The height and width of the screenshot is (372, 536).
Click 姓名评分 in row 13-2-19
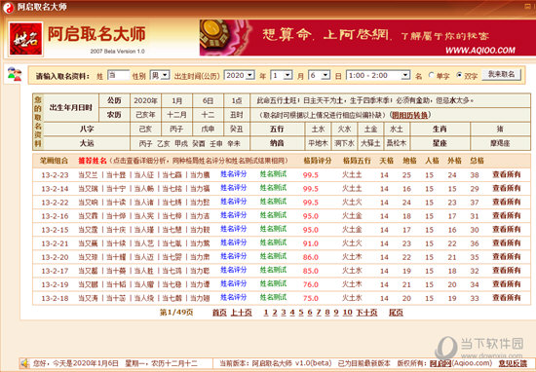[234, 284]
